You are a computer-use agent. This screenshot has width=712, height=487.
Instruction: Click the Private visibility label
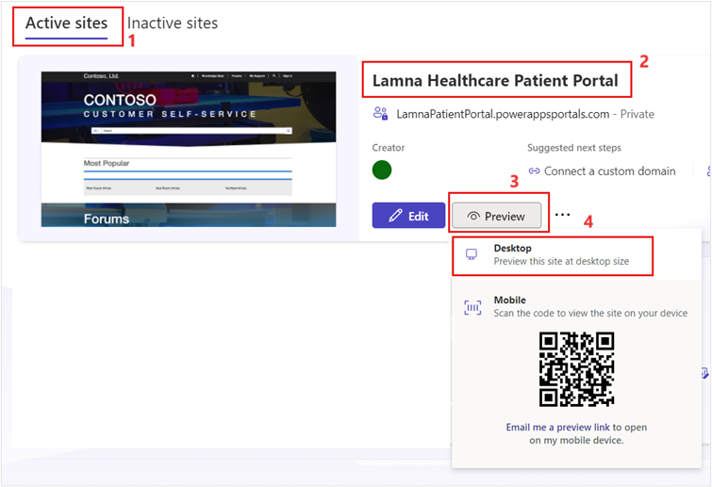pyautogui.click(x=637, y=114)
